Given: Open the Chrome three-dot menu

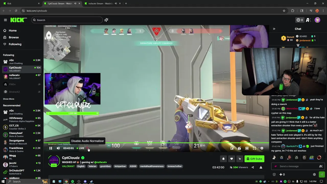Looking at the screenshot, I should click(323, 11).
